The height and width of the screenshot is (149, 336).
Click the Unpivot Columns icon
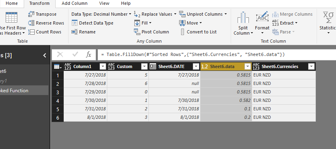[182, 14]
